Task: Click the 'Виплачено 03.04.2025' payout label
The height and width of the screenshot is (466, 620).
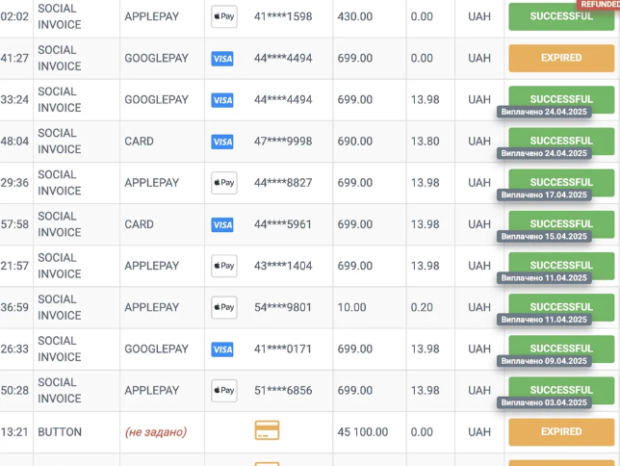Action: [544, 402]
